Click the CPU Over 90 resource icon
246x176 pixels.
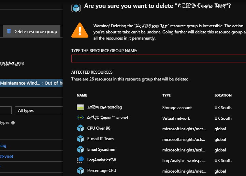tap(80, 129)
